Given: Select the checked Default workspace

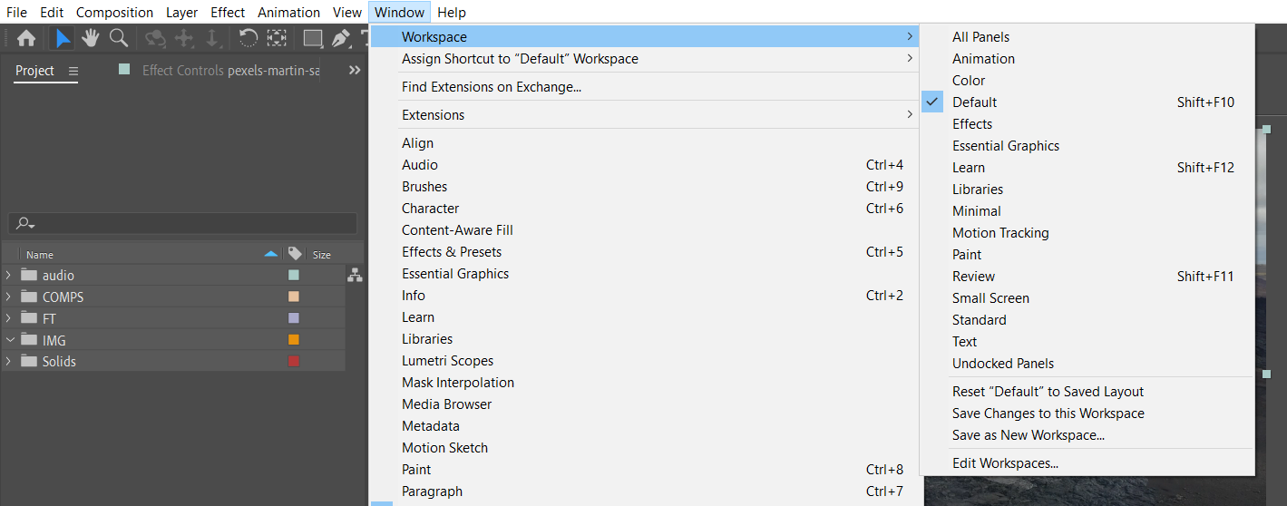Looking at the screenshot, I should (x=975, y=102).
